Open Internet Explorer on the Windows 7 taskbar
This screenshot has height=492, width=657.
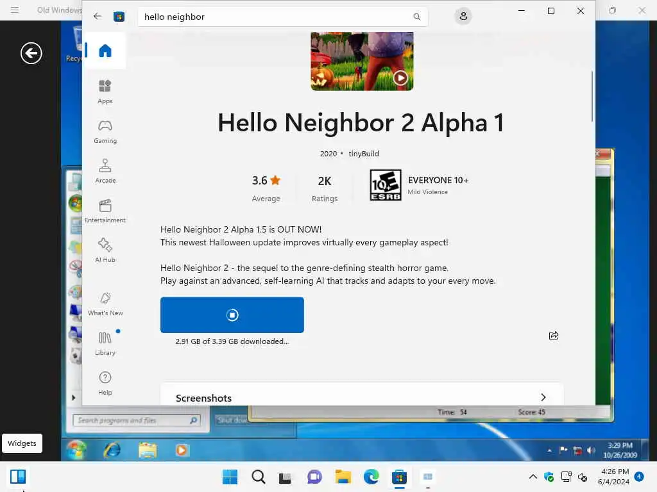pyautogui.click(x=112, y=450)
